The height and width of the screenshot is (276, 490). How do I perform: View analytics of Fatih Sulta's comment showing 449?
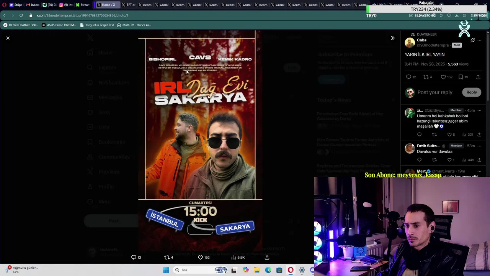467,160
